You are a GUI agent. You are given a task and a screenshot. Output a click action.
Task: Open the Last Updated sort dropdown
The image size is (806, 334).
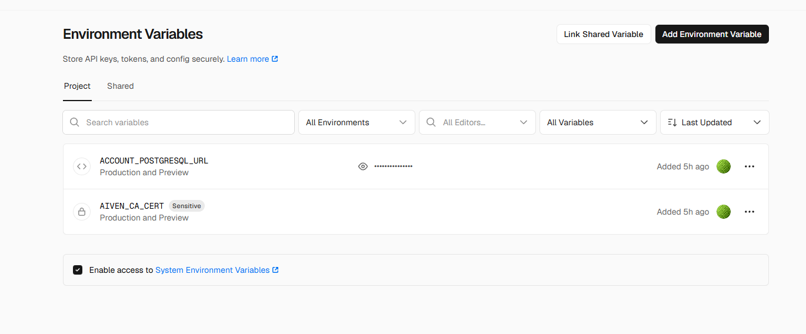click(x=714, y=122)
